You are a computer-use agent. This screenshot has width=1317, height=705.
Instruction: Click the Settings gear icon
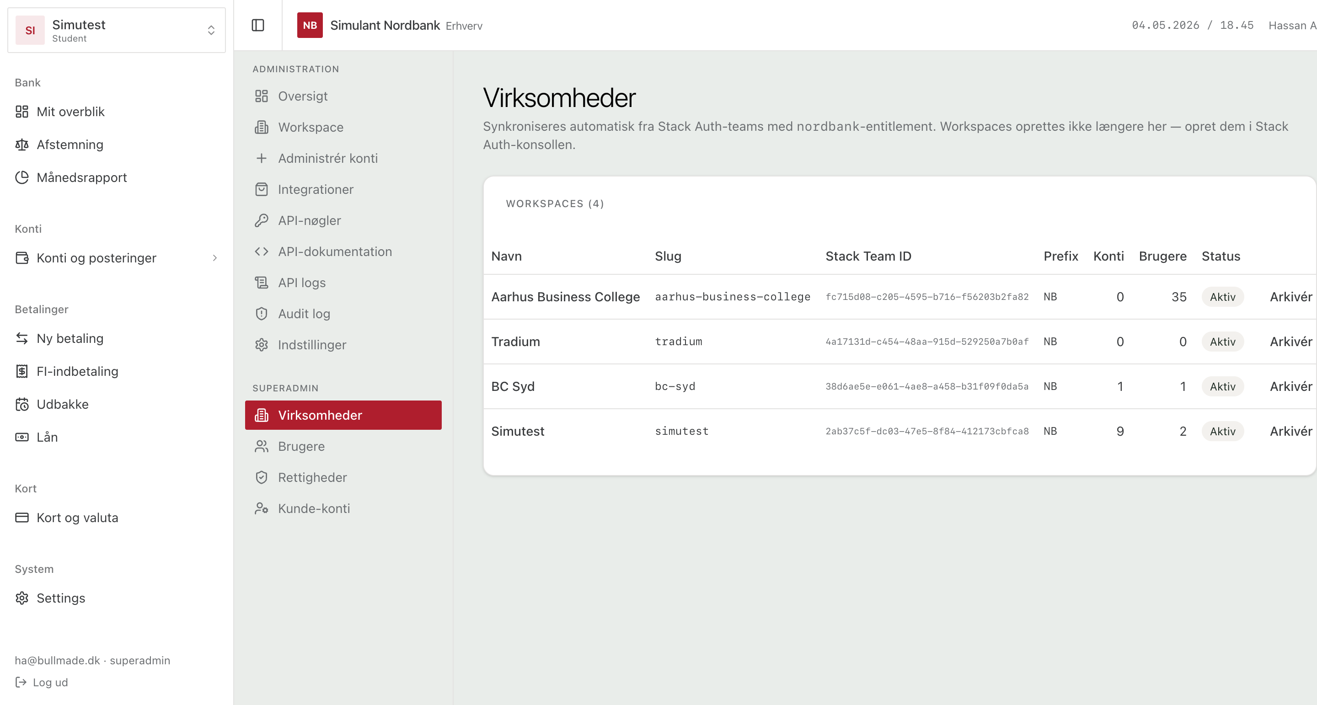pyautogui.click(x=22, y=598)
